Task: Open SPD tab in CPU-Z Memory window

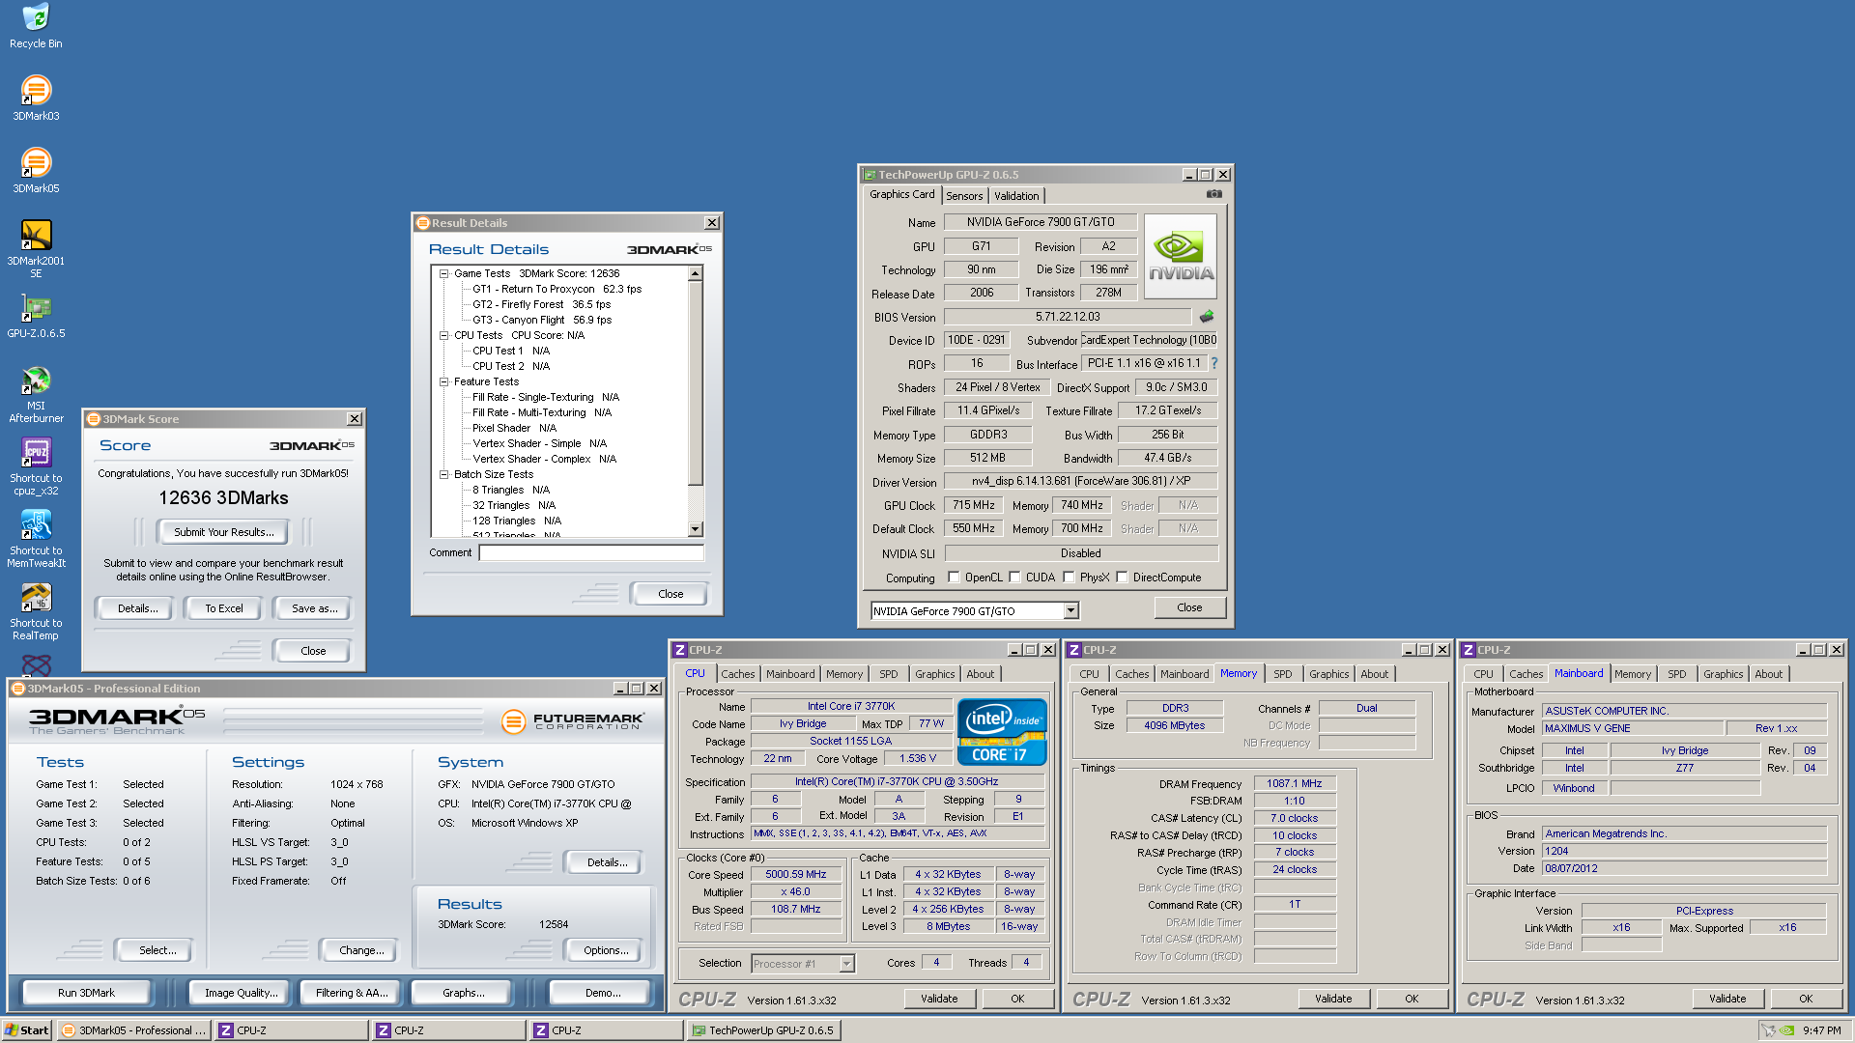Action: (x=1282, y=674)
